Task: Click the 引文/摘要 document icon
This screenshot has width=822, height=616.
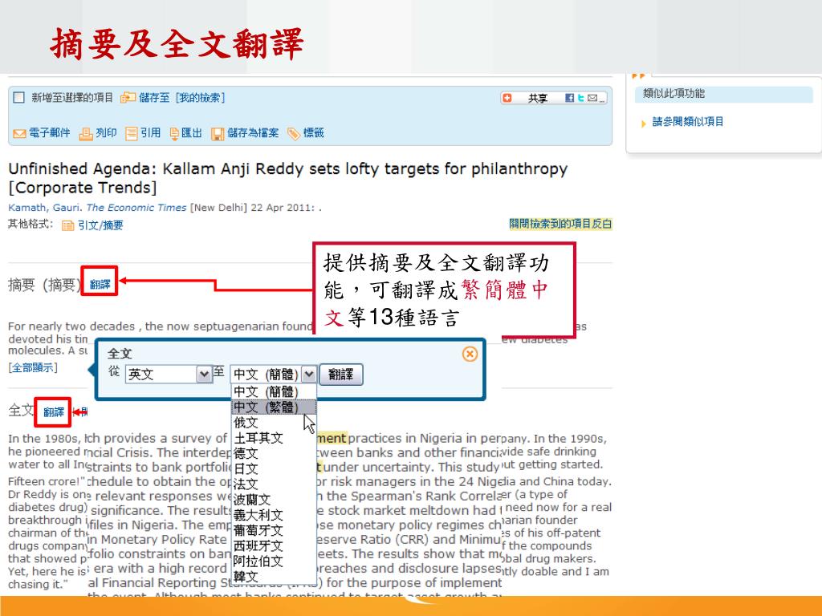Action: tap(68, 225)
